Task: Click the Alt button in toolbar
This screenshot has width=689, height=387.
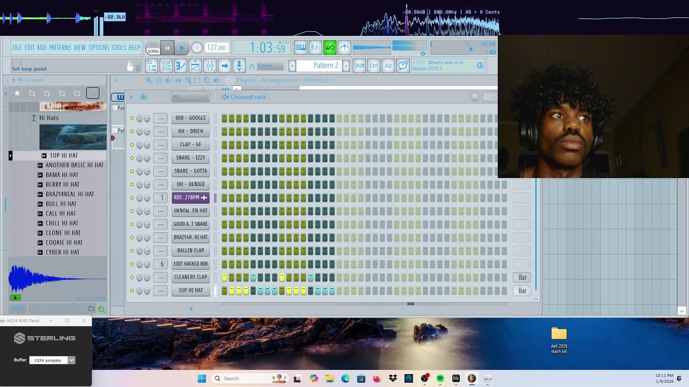Action: tap(388, 66)
